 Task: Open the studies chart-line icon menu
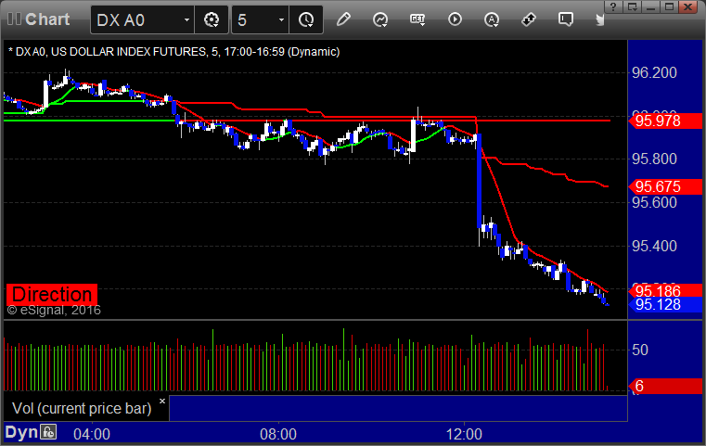(x=380, y=19)
